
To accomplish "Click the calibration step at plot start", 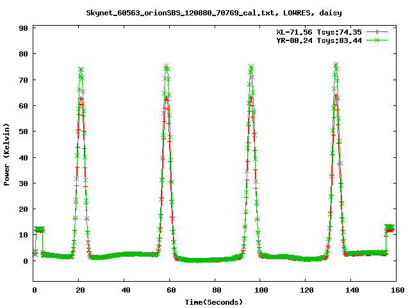I will pyautogui.click(x=39, y=230).
